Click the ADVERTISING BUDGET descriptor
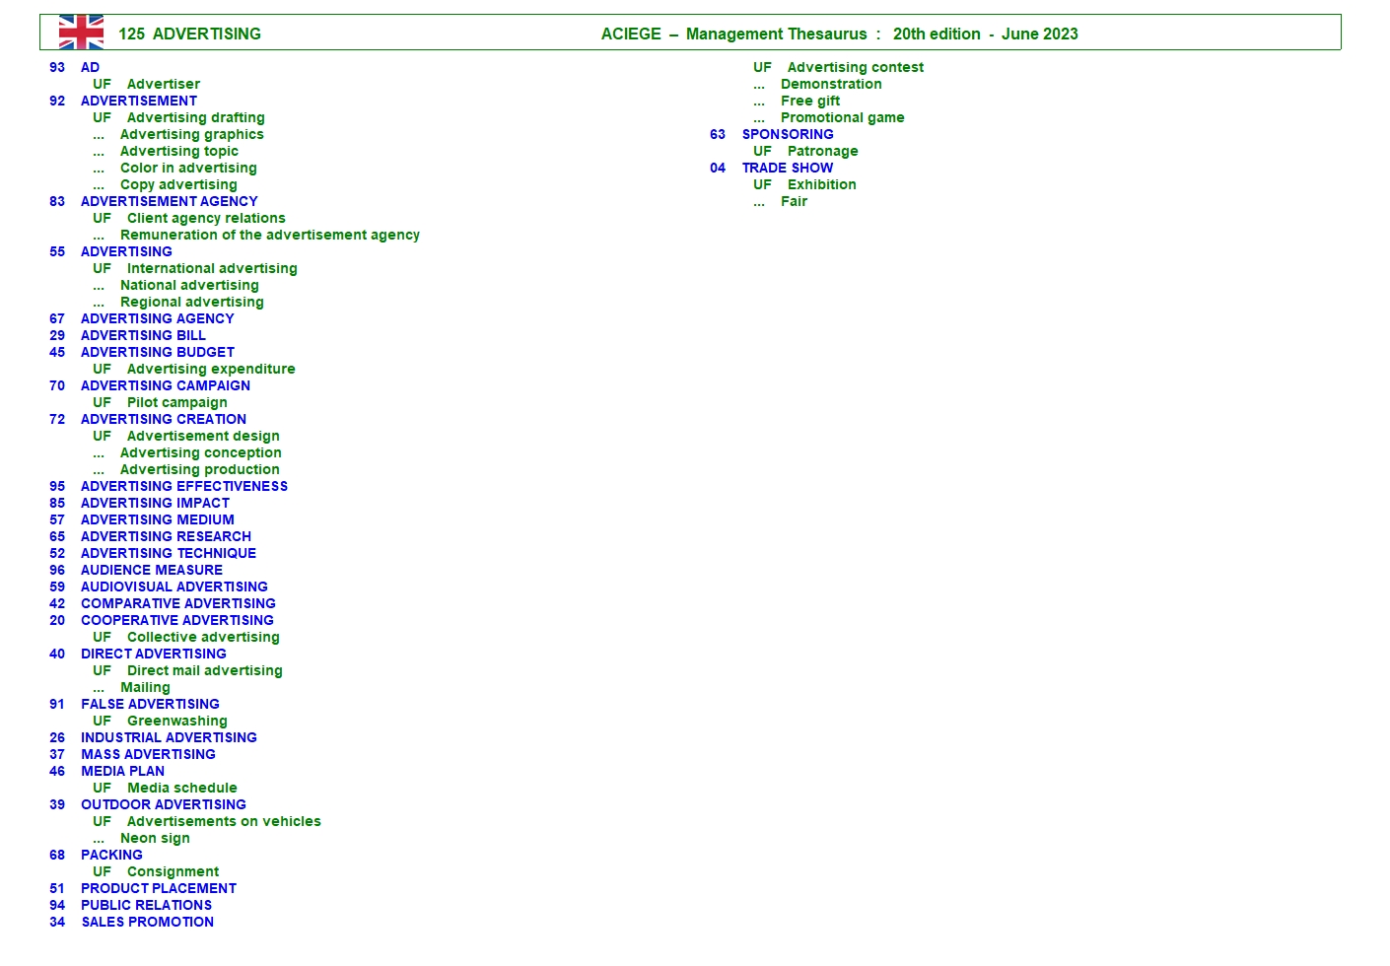 tap(157, 352)
